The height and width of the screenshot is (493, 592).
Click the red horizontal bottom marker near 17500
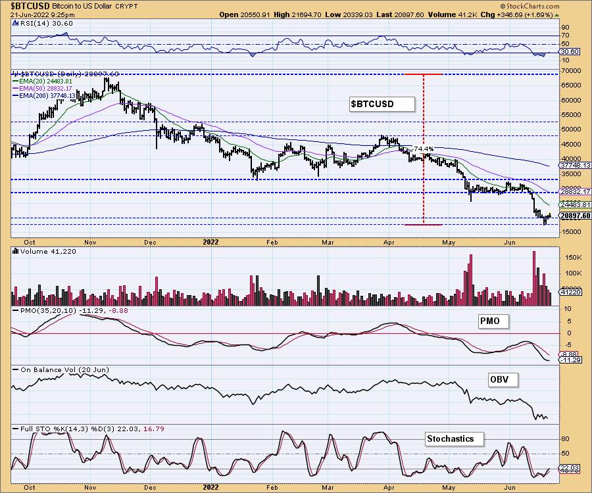click(423, 225)
